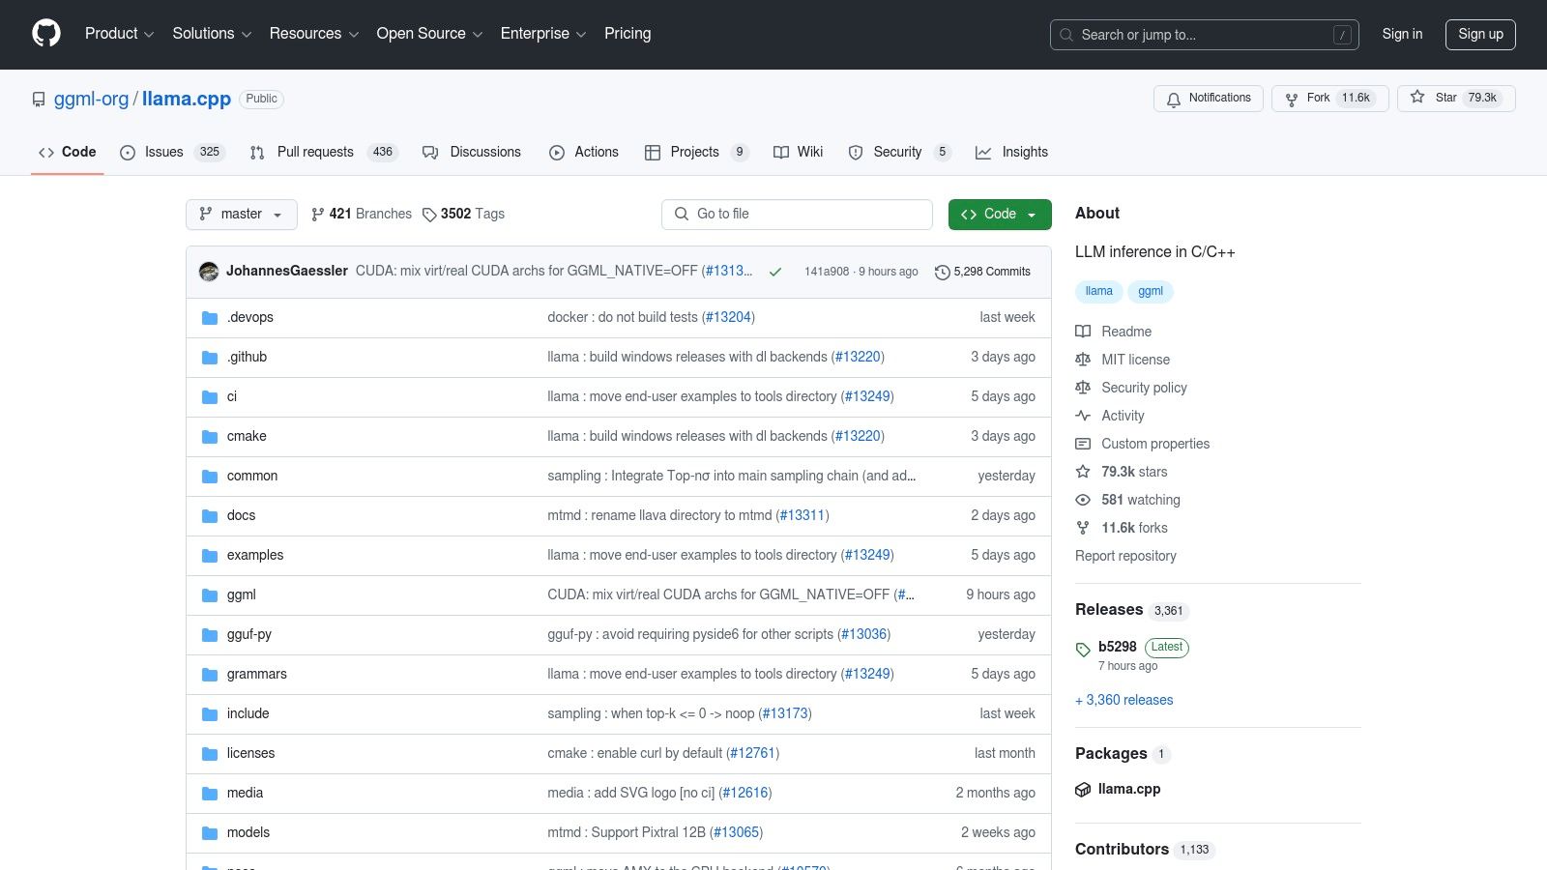
Task: Click JohannesGaessler's avatar image
Action: click(x=209, y=272)
